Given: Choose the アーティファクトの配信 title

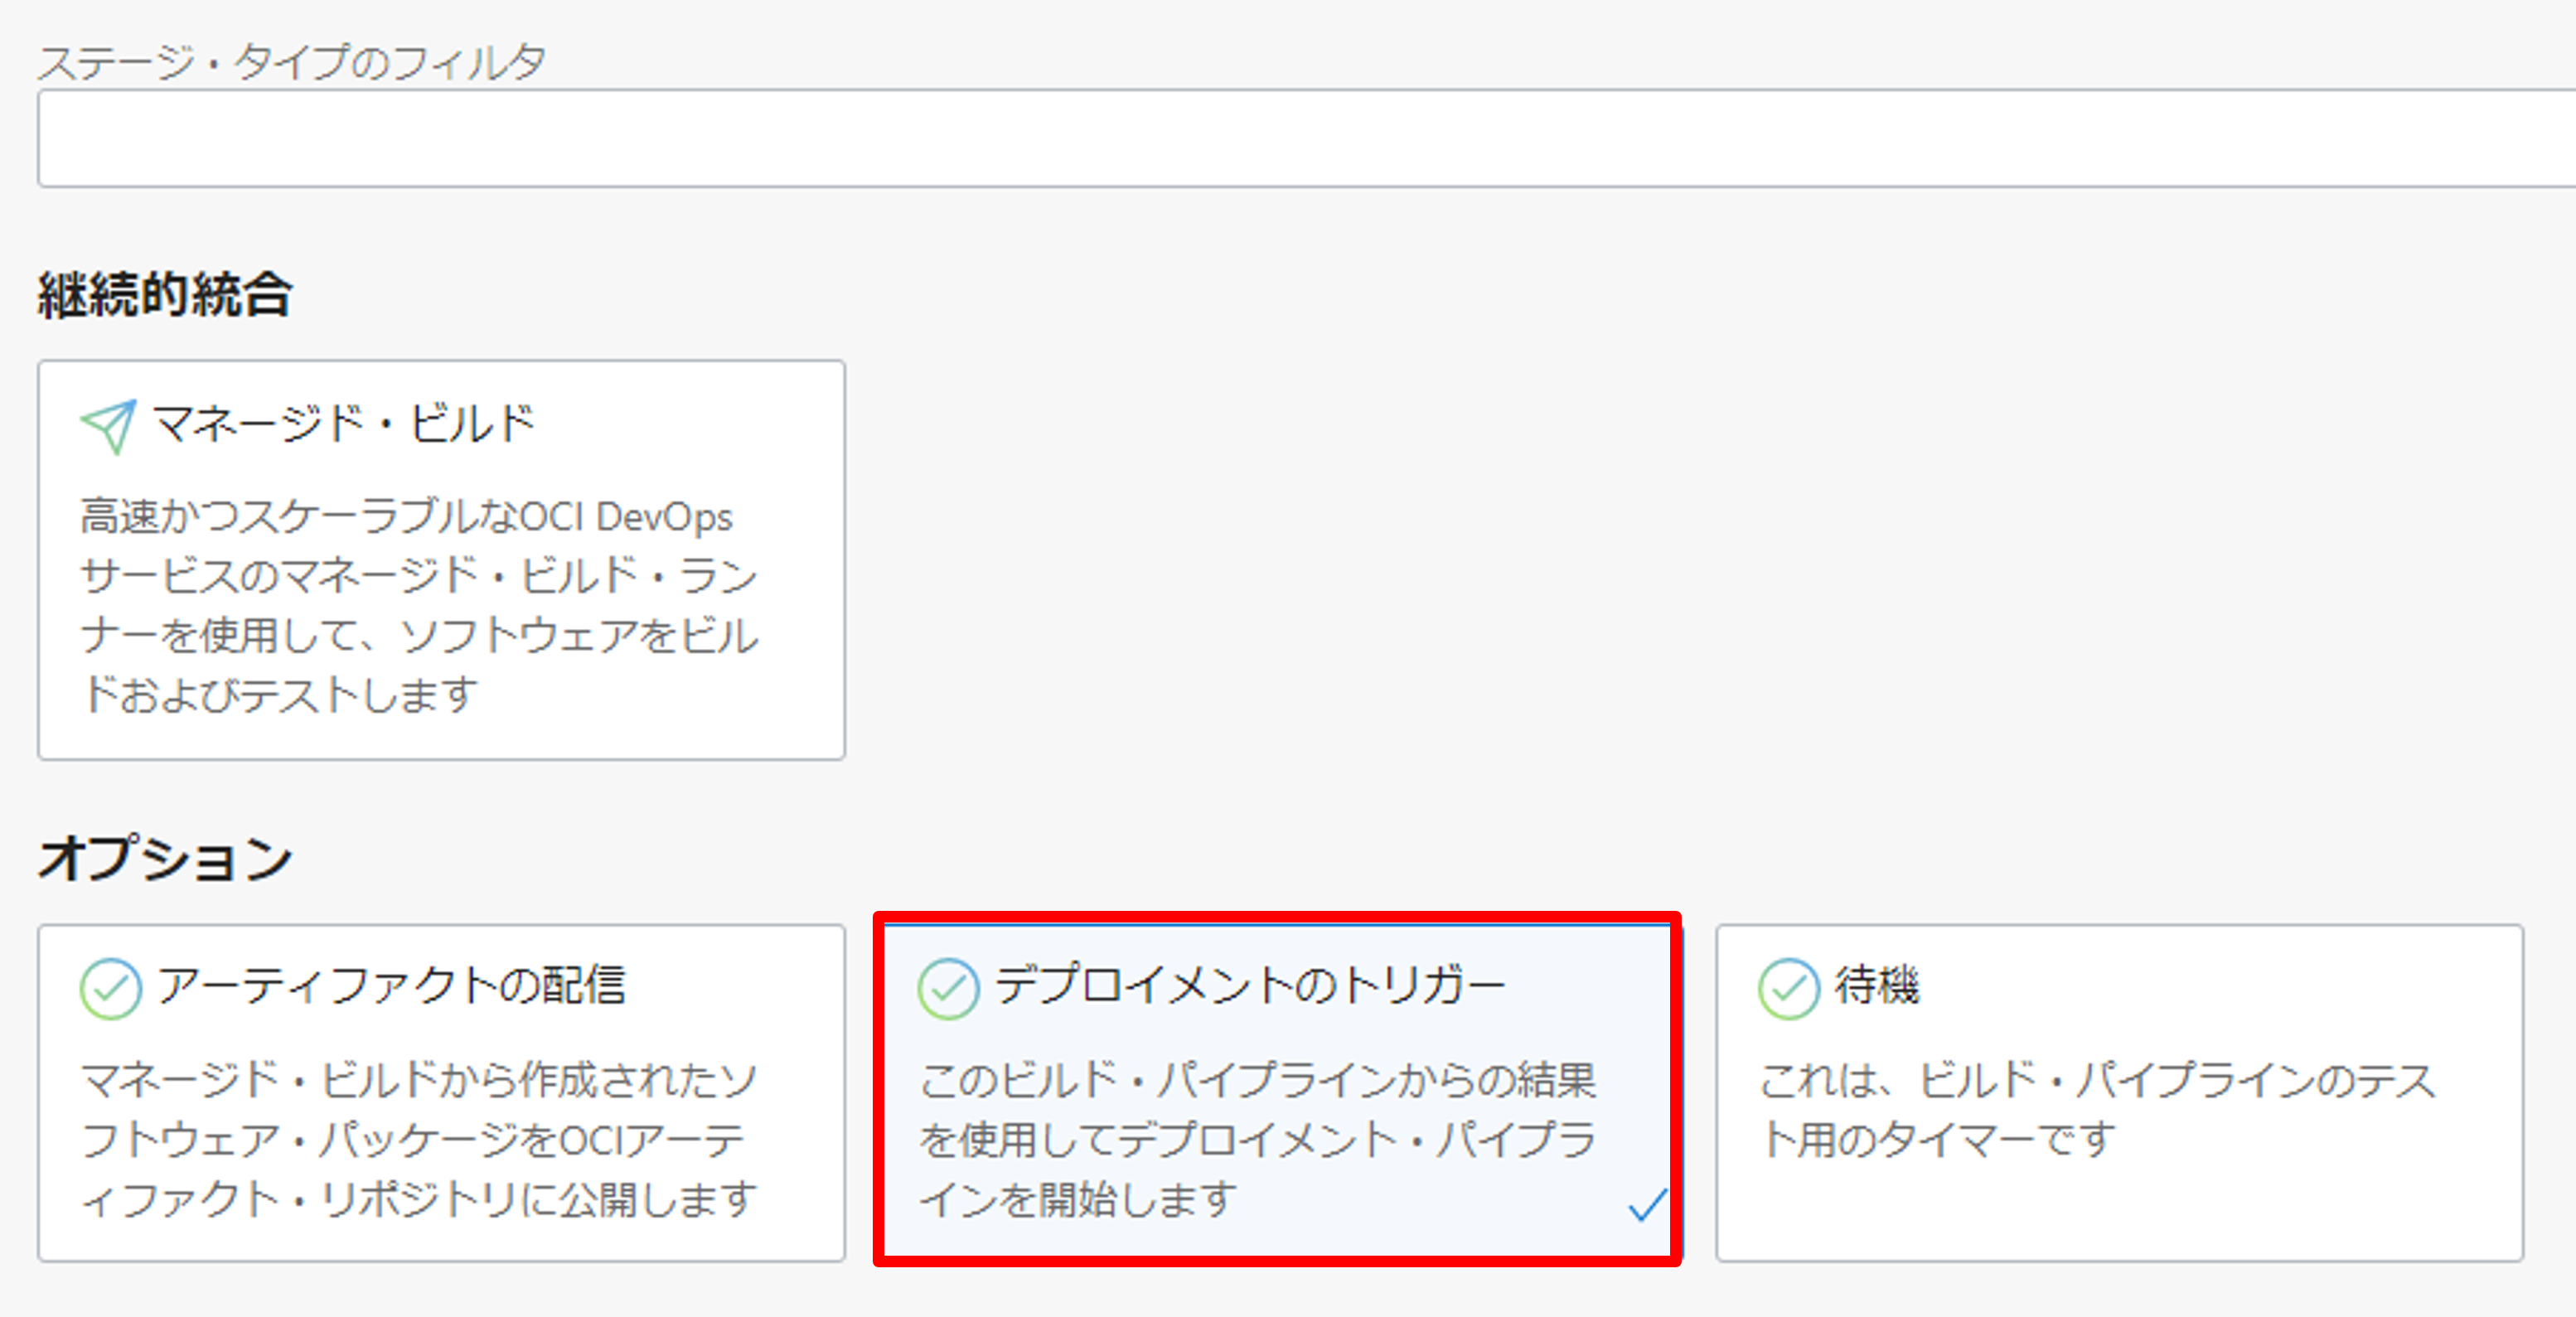Looking at the screenshot, I should (391, 986).
